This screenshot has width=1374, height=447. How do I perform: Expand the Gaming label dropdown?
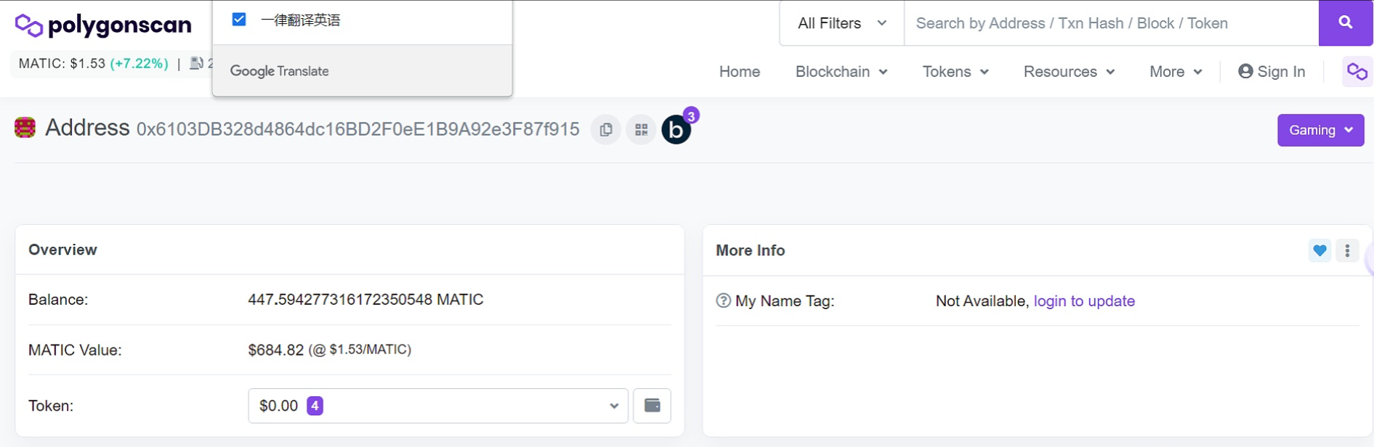pyautogui.click(x=1320, y=130)
